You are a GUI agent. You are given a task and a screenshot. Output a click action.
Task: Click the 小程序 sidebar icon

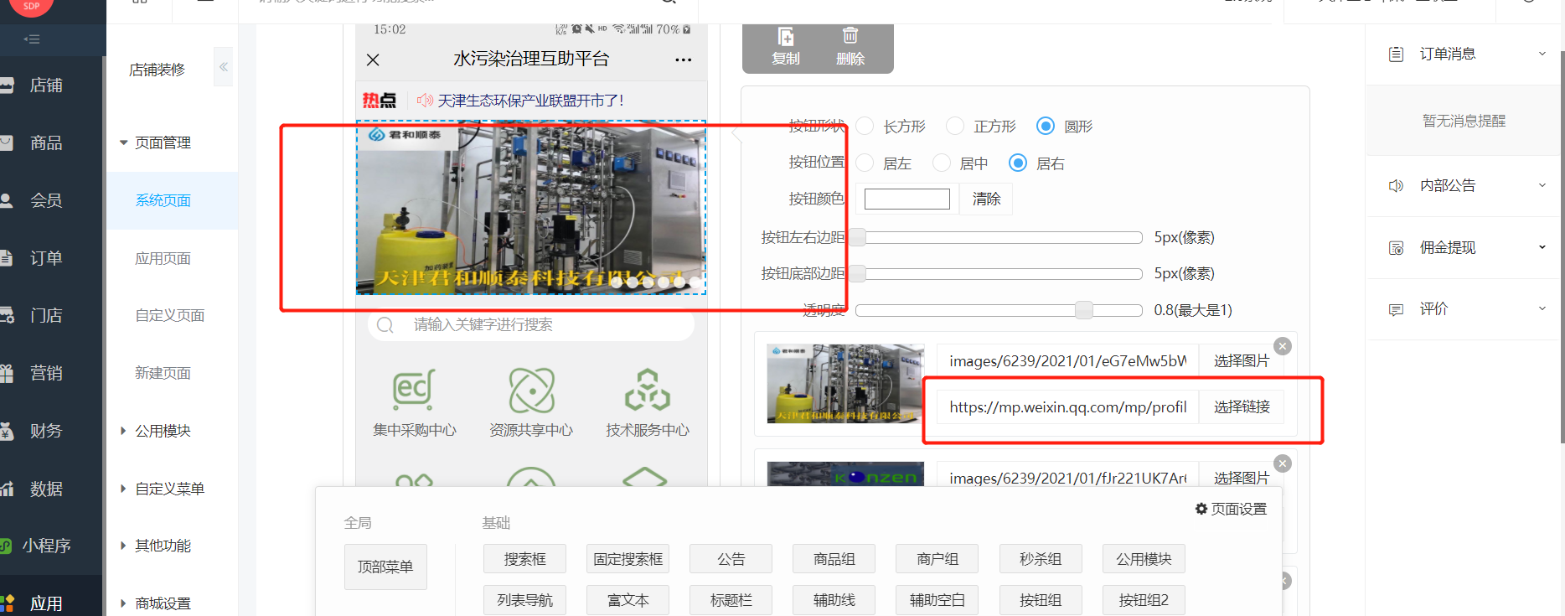[6, 546]
